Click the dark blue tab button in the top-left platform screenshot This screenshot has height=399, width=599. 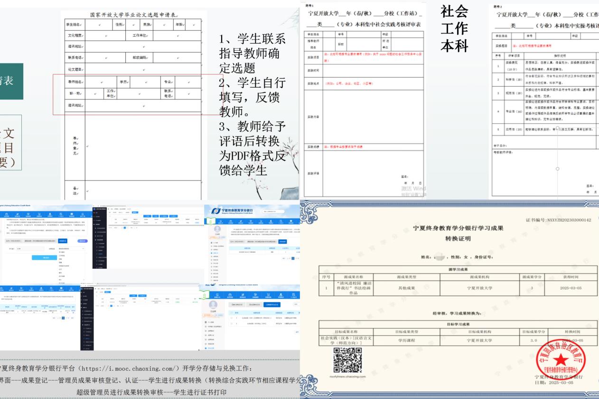click(x=63, y=241)
